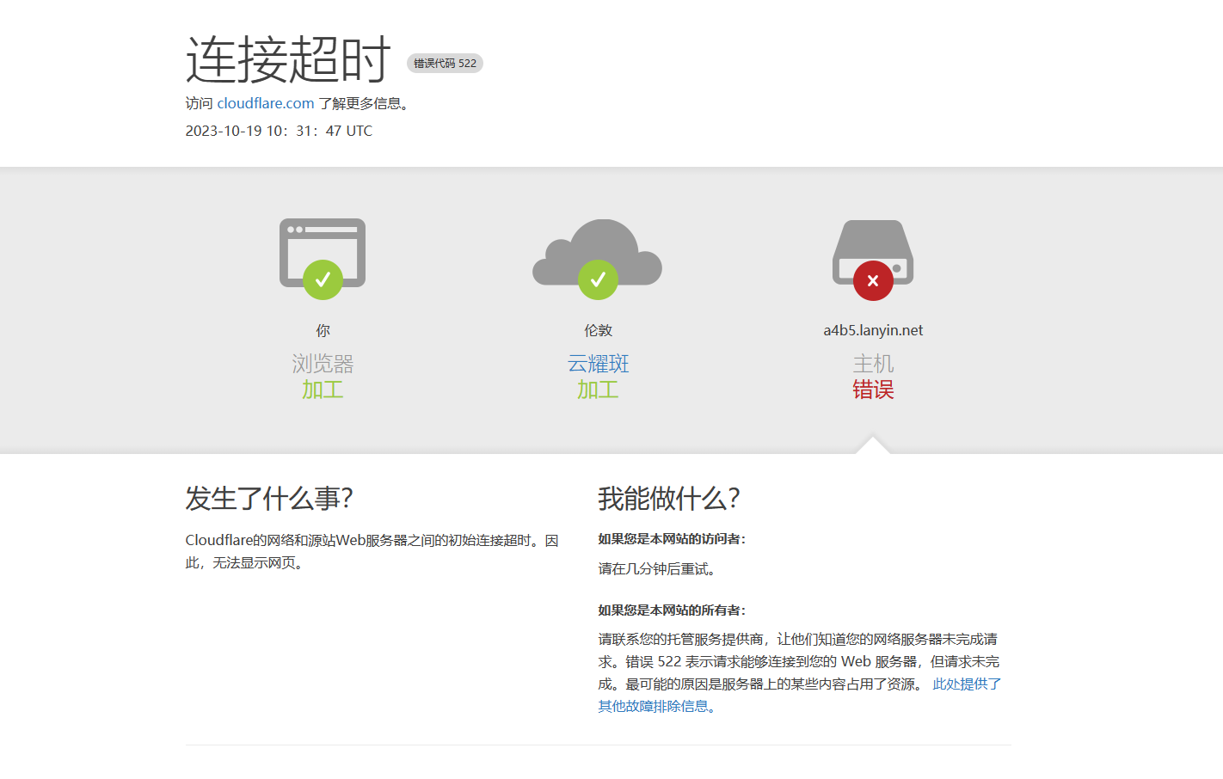Click the 错误代码 522 badge
The width and height of the screenshot is (1223, 779).
(x=445, y=64)
